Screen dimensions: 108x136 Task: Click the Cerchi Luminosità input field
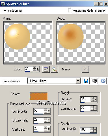click(x=85, y=129)
